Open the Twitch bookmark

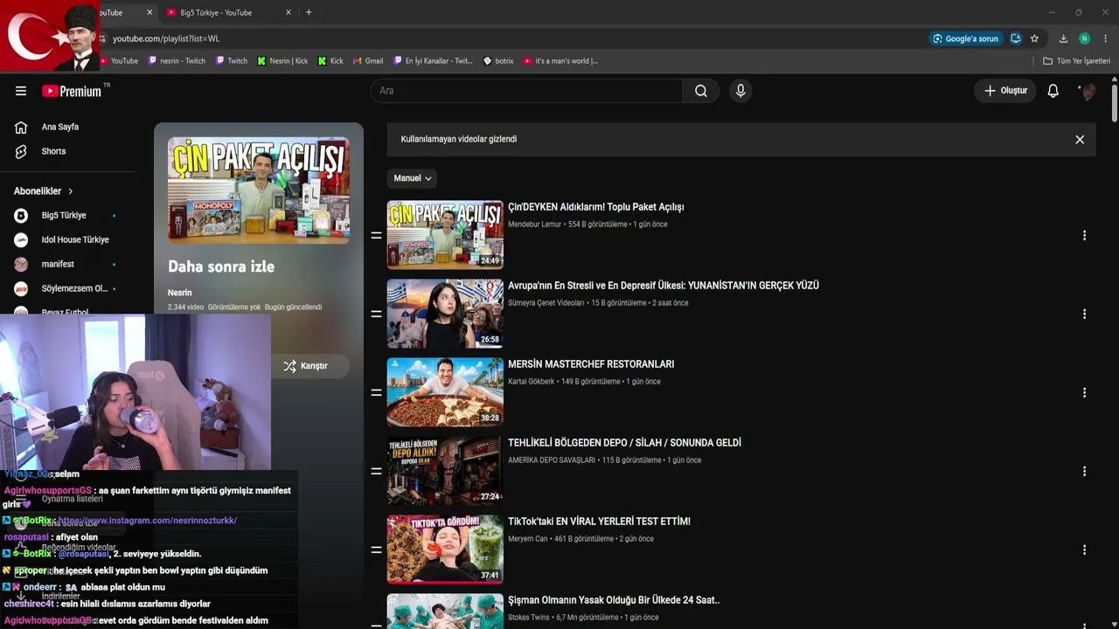pyautogui.click(x=231, y=61)
